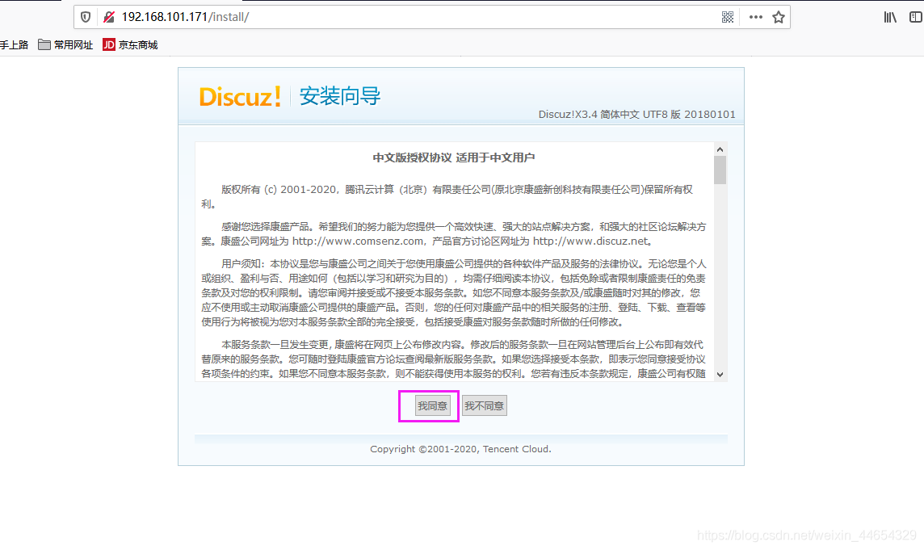
Task: Click the http://www.comsenz.com URL text
Action: [x=358, y=241]
